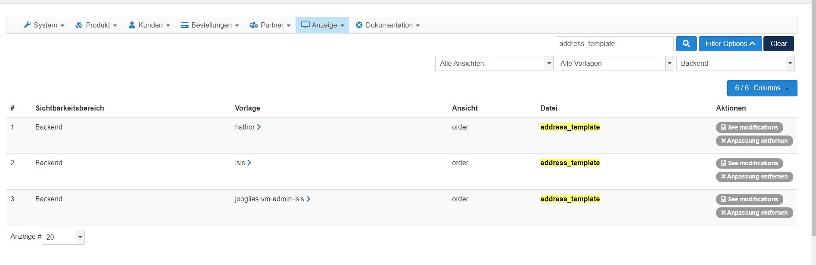
Task: Open the Dokumentation menu
Action: (x=388, y=25)
